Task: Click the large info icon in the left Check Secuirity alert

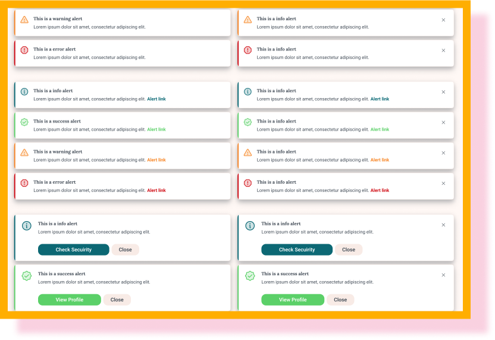Action: click(27, 226)
